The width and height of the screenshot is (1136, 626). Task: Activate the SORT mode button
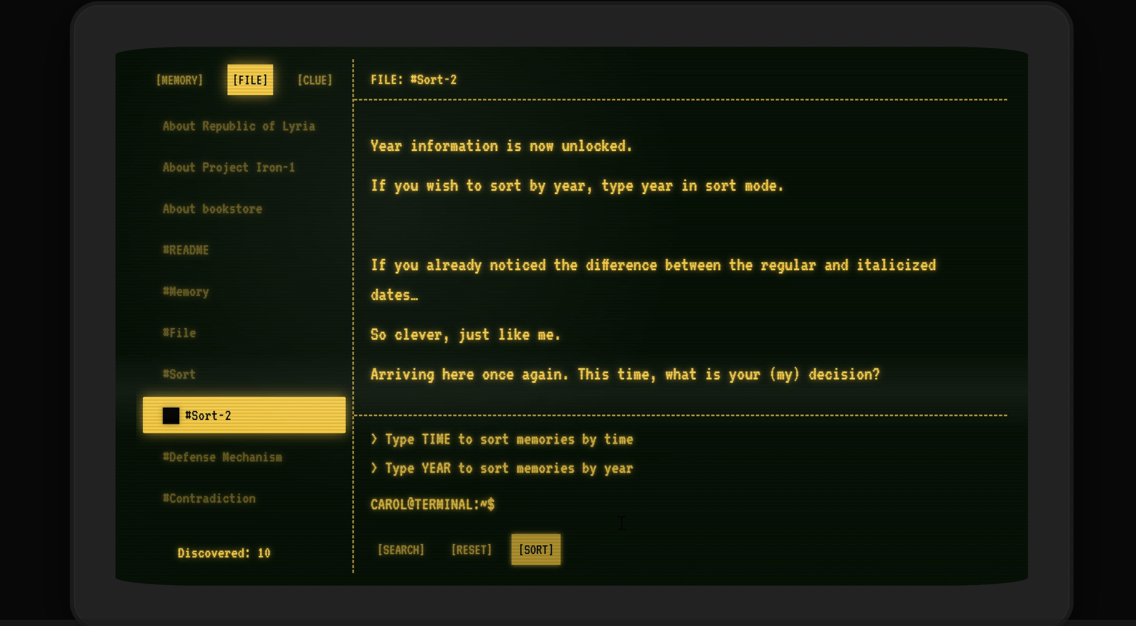coord(536,550)
